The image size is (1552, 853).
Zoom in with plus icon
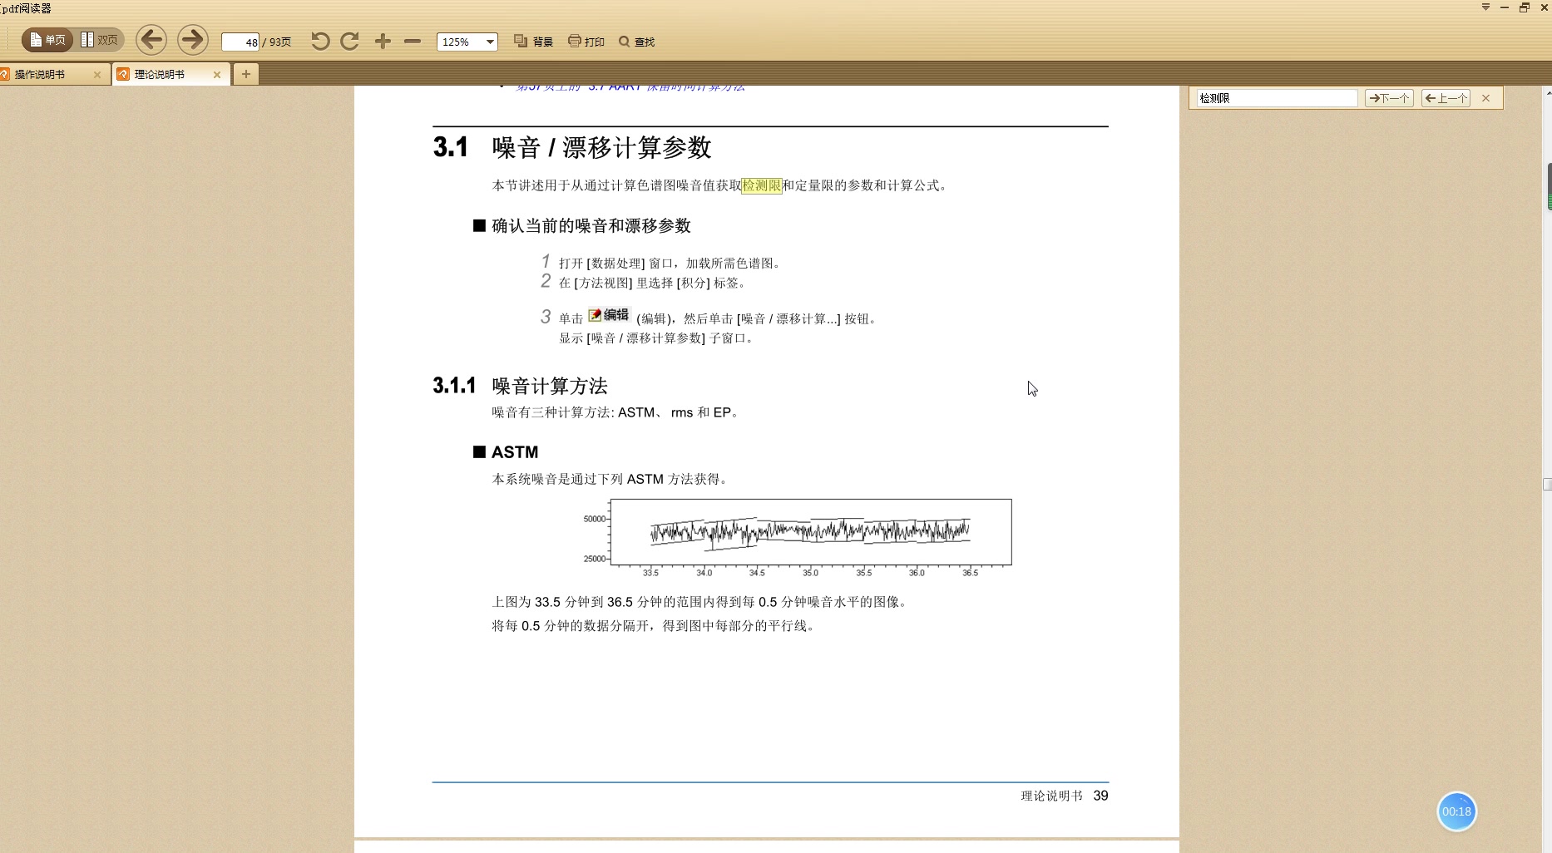coord(383,41)
